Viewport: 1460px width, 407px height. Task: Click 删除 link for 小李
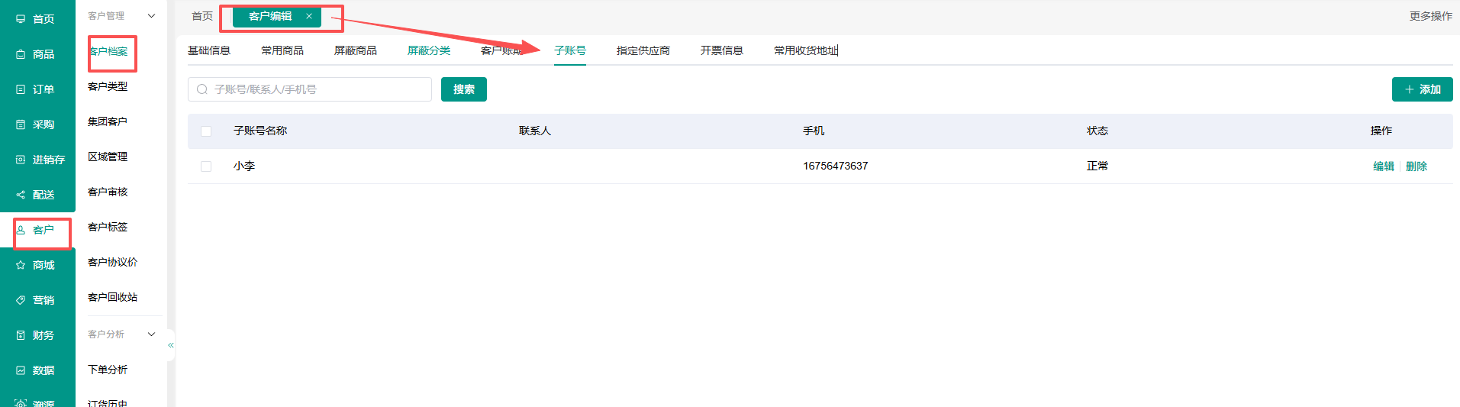pyautogui.click(x=1416, y=166)
